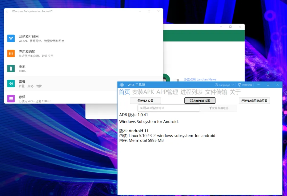Screen dimensions: 287x196
Task: Click the Landian.News link text
Action: [x=206, y=79]
